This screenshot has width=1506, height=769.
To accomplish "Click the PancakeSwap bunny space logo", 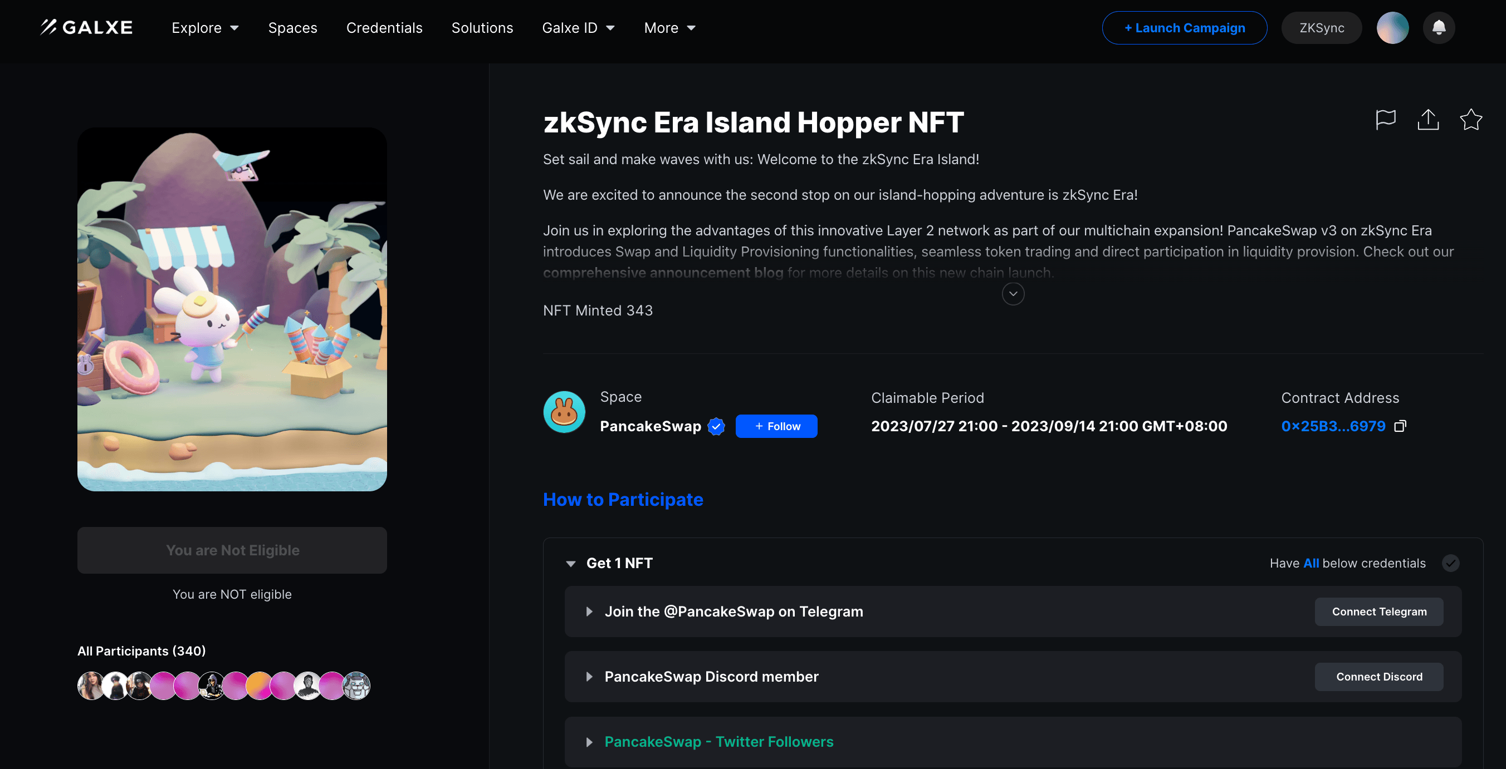I will pyautogui.click(x=564, y=412).
